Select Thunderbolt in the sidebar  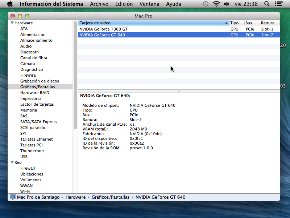32,151
